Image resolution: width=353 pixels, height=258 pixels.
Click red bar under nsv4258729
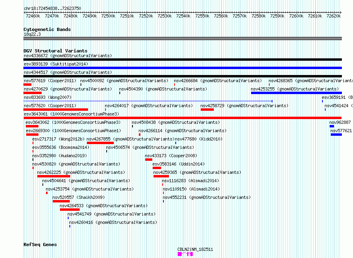coord(207,110)
